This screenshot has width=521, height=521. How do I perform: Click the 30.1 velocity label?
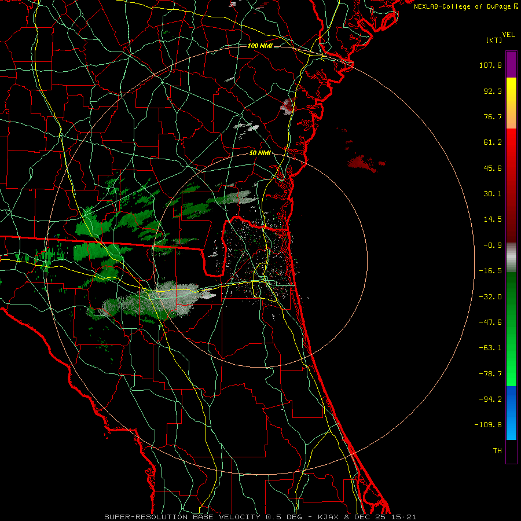click(x=493, y=194)
